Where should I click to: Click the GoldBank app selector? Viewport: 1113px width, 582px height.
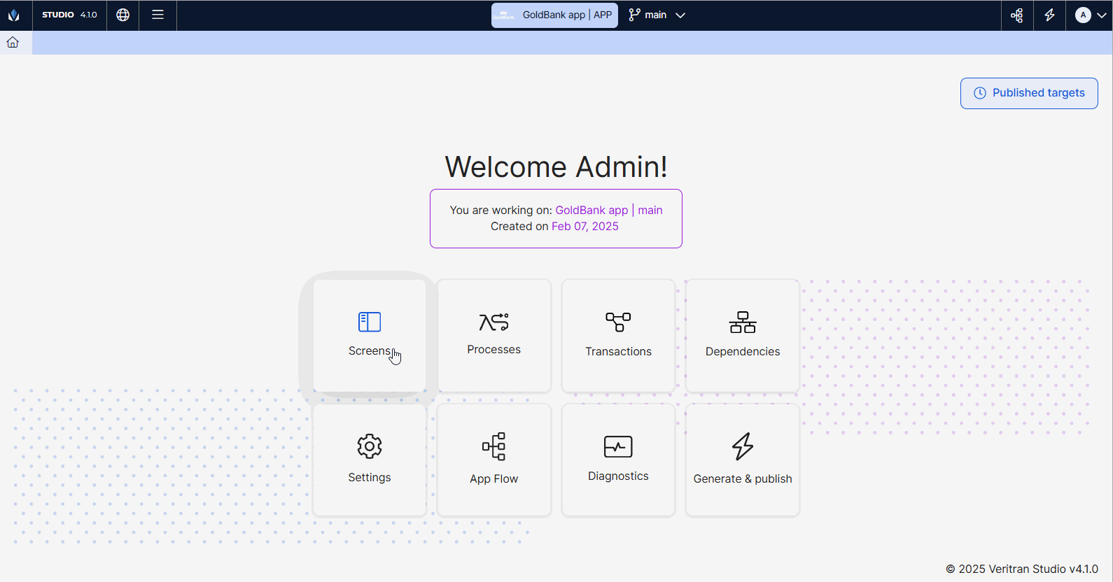point(554,15)
